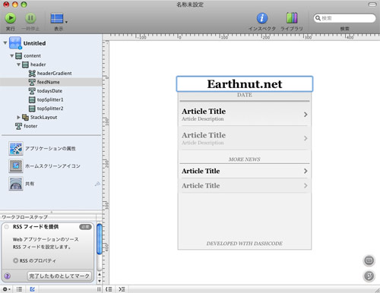Click the scroll down arrow in workflow panel
Screen dimensions: 380x293
[x=100, y=281]
